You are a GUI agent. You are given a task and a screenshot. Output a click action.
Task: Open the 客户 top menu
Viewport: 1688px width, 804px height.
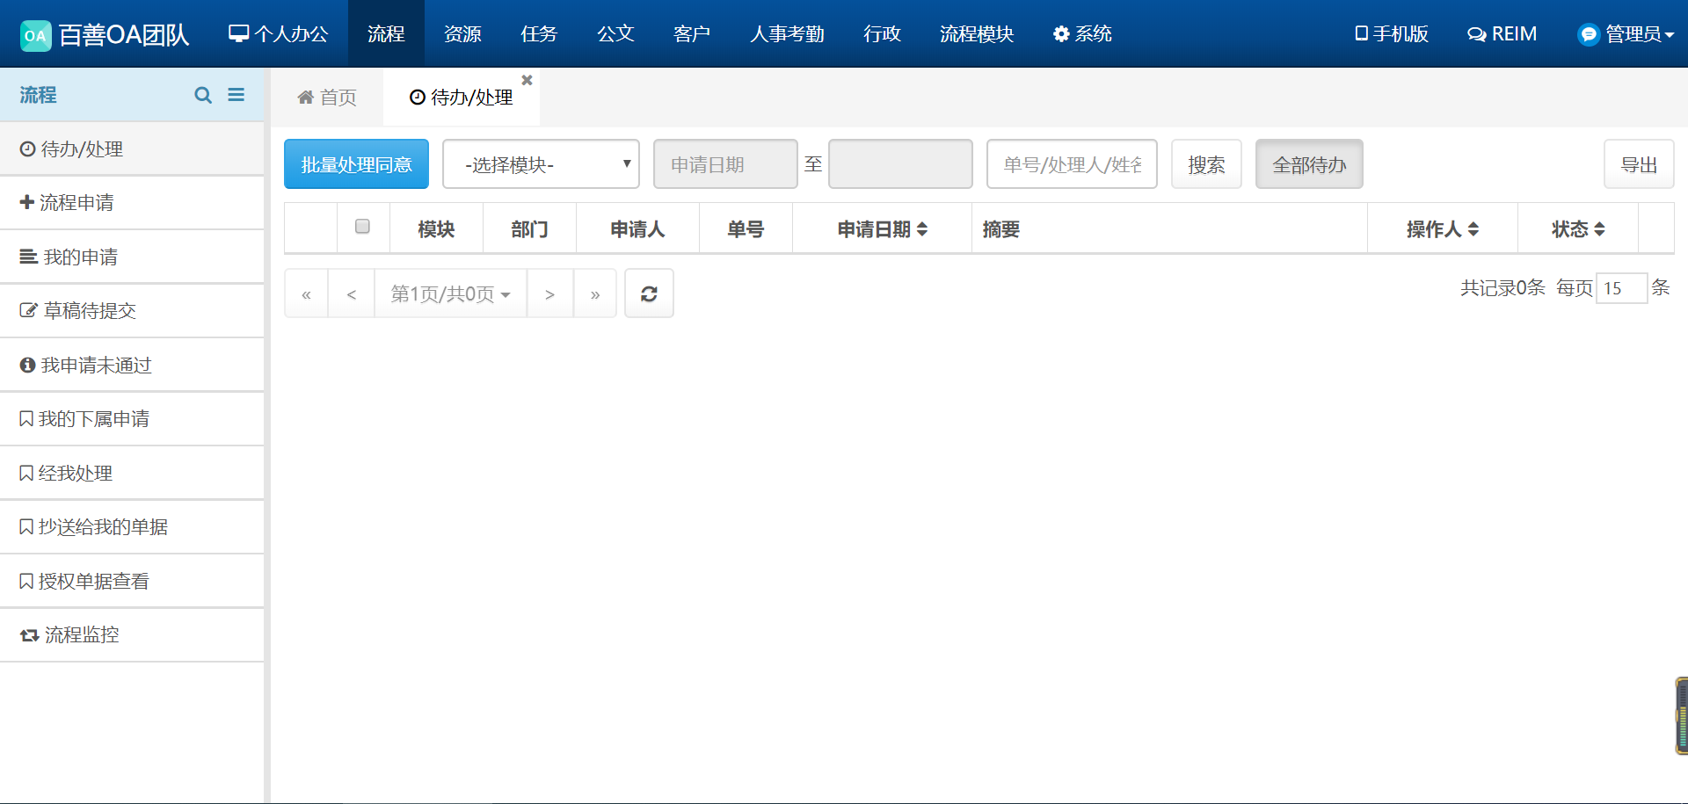pos(692,34)
